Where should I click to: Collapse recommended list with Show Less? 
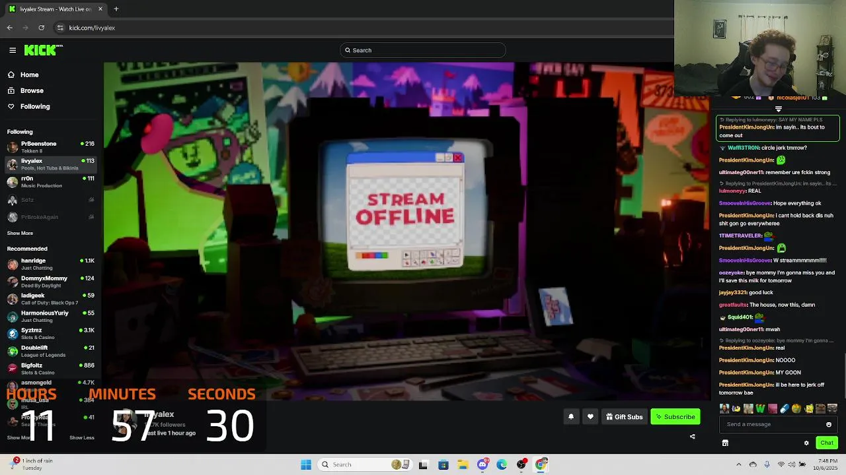(x=82, y=437)
